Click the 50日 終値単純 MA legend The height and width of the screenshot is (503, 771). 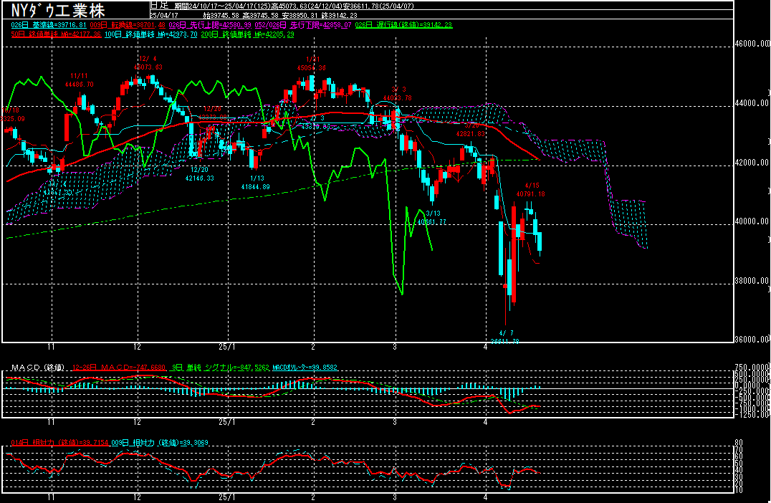coord(56,34)
